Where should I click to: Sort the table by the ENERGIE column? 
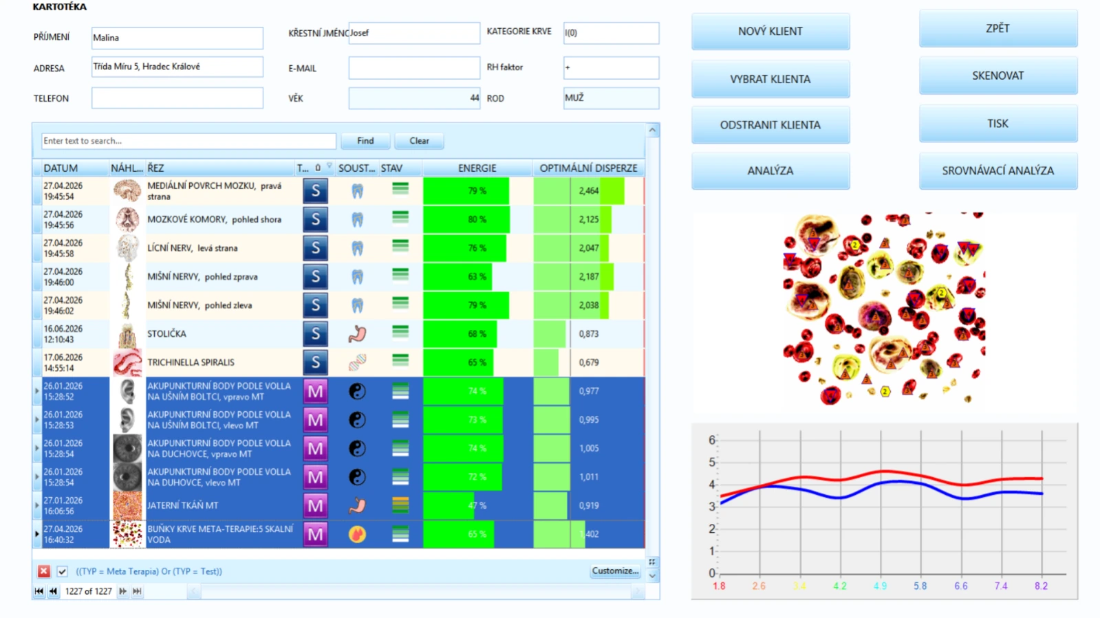(477, 168)
